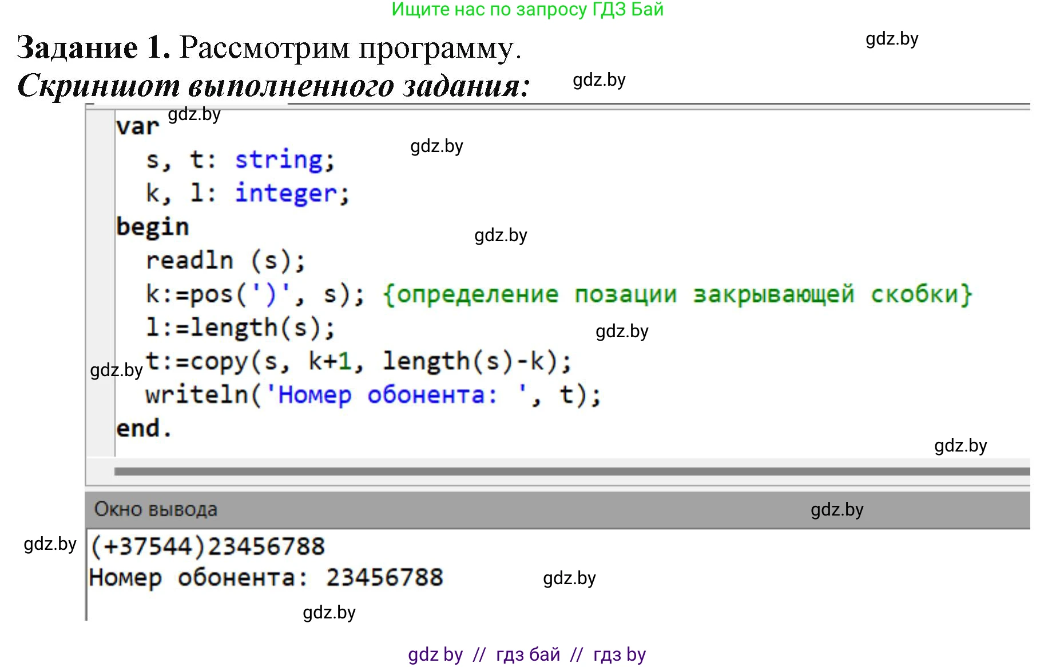Place cursor on the "l:=length(s);" line
Viewport: 1056px width, 667px height.
point(240,328)
